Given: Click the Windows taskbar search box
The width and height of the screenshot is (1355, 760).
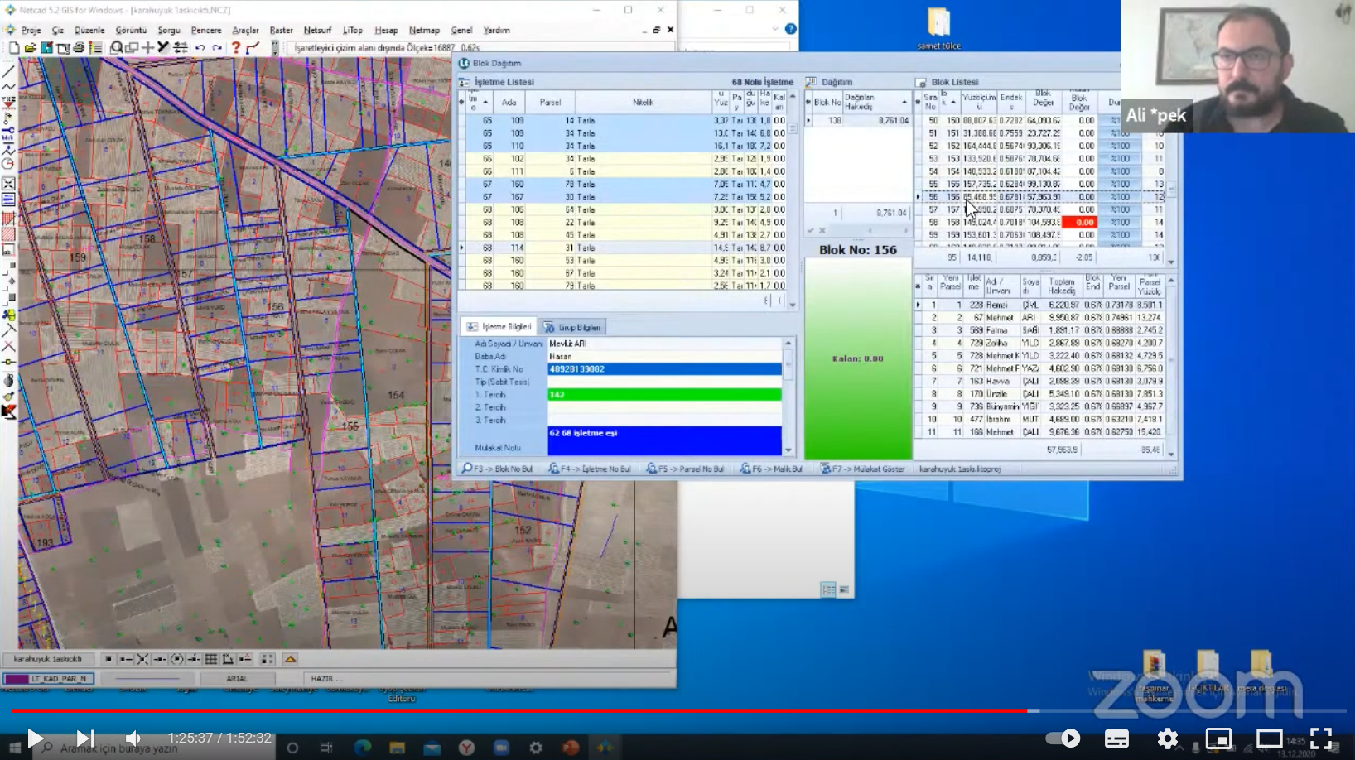Looking at the screenshot, I should [156, 748].
